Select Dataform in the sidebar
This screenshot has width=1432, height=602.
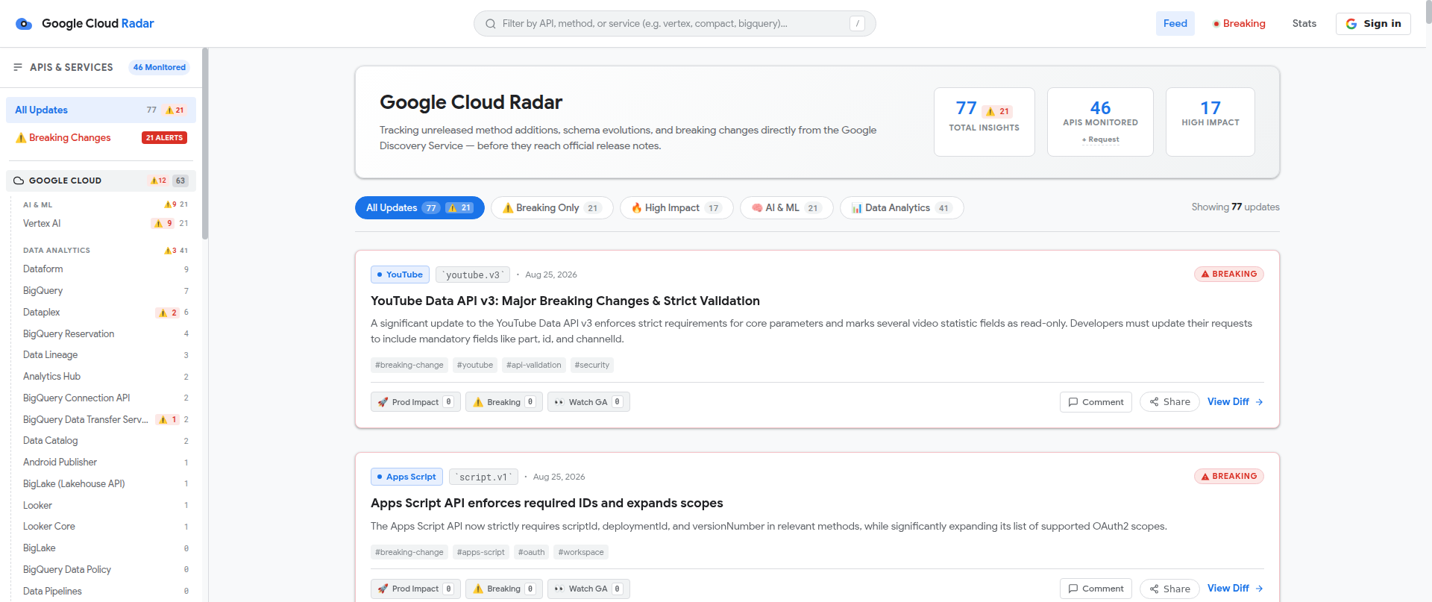click(x=105, y=269)
